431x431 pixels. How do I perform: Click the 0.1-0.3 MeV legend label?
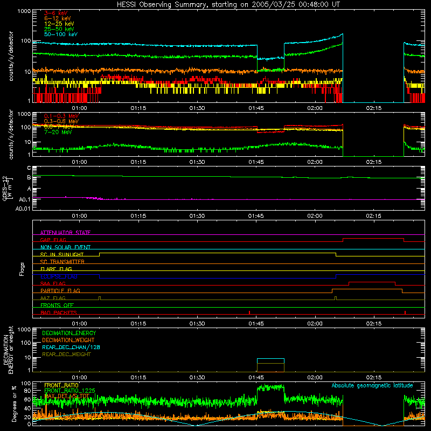point(61,116)
